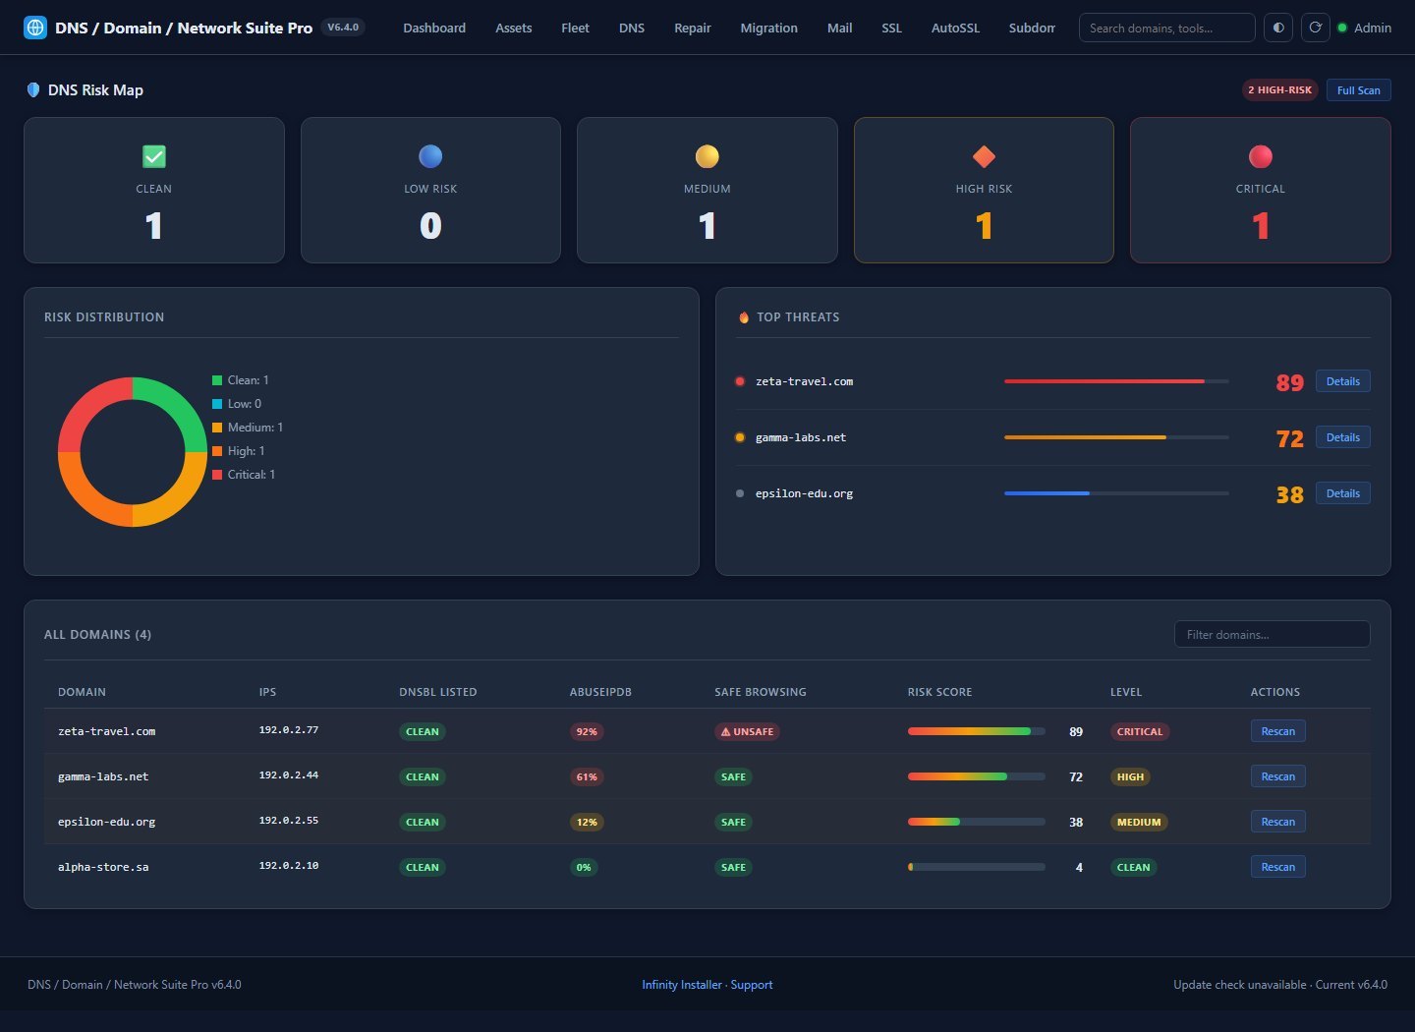Click the UNSAFE warning badge for zeta-travel.com
1415x1032 pixels.
point(747,731)
